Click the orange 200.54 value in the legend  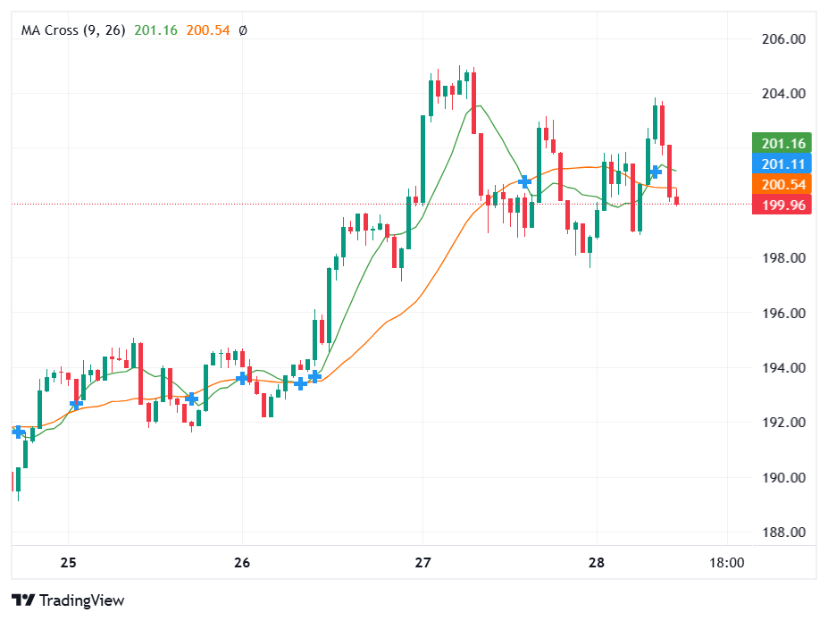tap(208, 30)
